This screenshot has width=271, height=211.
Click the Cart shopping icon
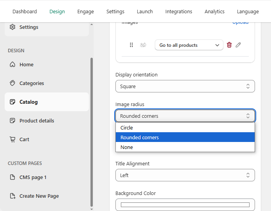[12, 139]
